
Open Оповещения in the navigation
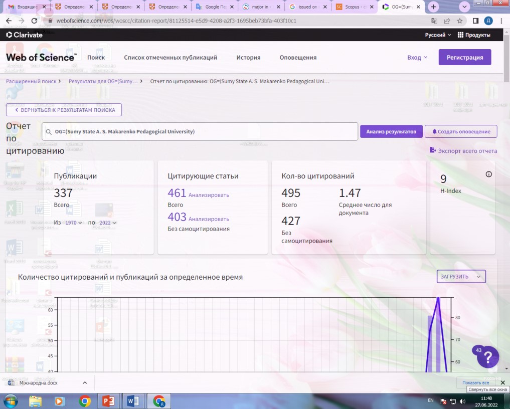(x=298, y=58)
